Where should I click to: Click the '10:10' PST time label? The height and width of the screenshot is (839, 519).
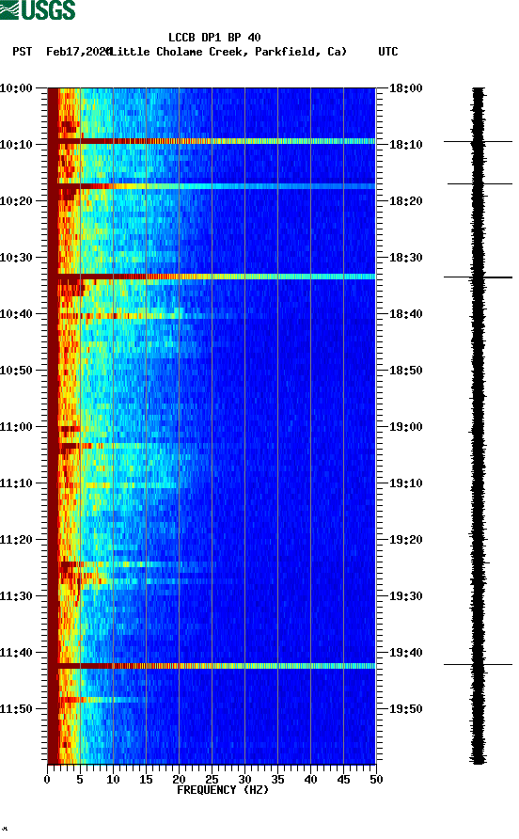click(x=17, y=145)
